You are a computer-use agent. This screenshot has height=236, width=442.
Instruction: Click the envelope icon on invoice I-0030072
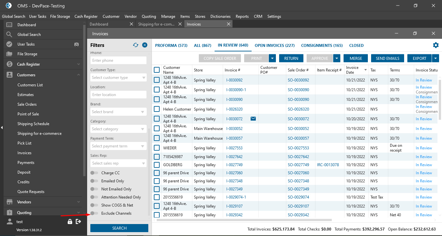(253, 119)
